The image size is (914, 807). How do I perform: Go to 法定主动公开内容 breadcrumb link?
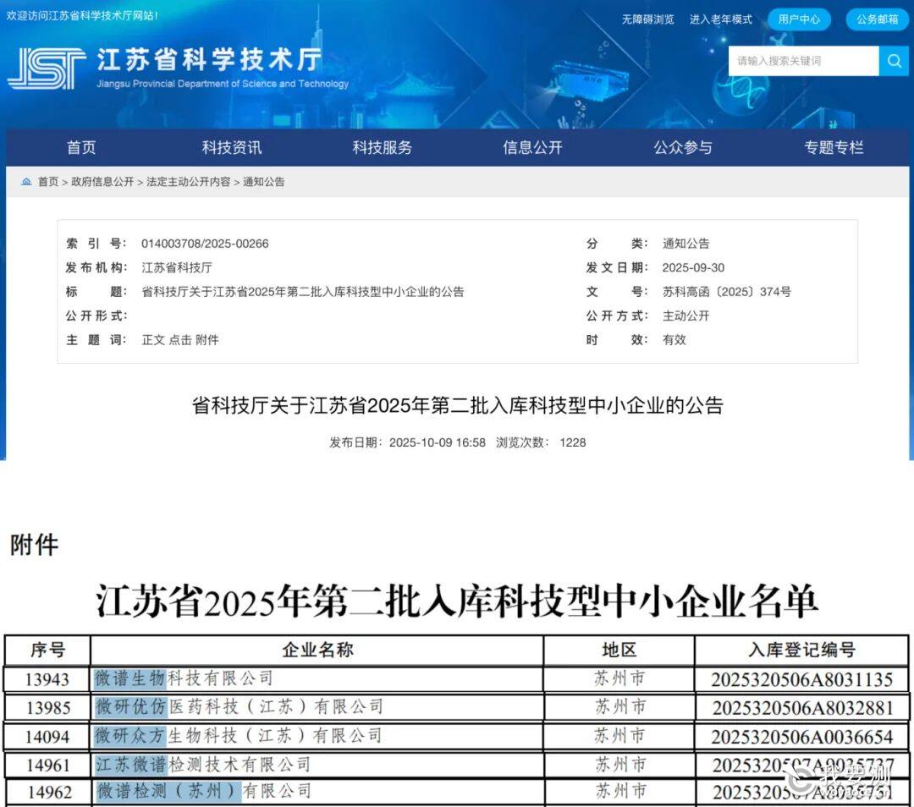point(188,182)
